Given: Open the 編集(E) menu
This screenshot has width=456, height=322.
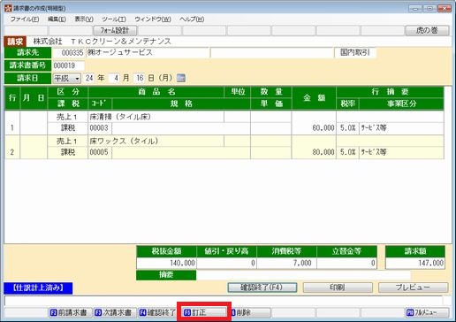Looking at the screenshot, I should pos(57,19).
